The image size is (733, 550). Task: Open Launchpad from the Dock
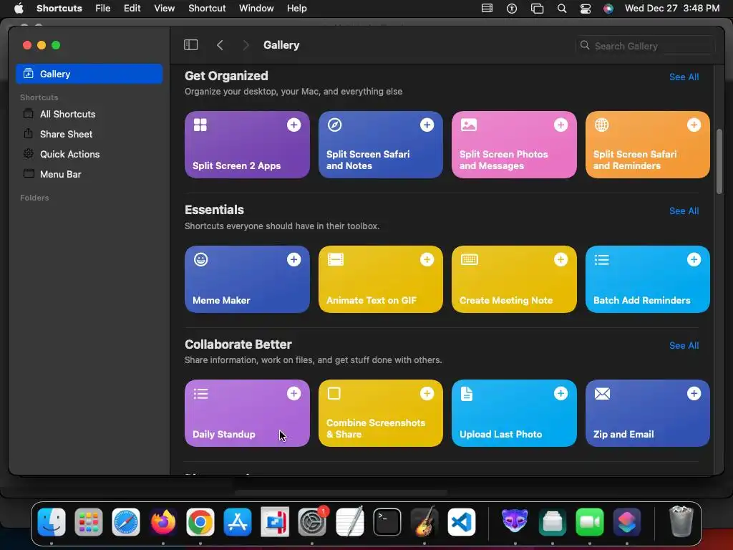click(89, 522)
